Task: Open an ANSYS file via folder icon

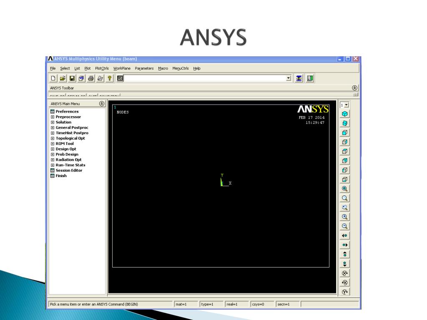Action: point(63,78)
